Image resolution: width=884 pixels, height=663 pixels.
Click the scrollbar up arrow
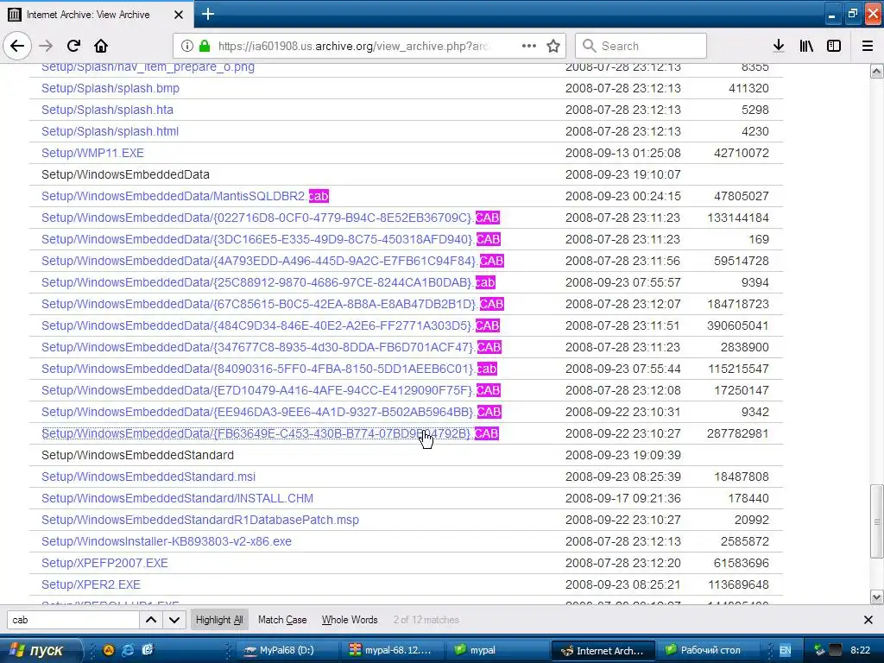pyautogui.click(x=877, y=71)
